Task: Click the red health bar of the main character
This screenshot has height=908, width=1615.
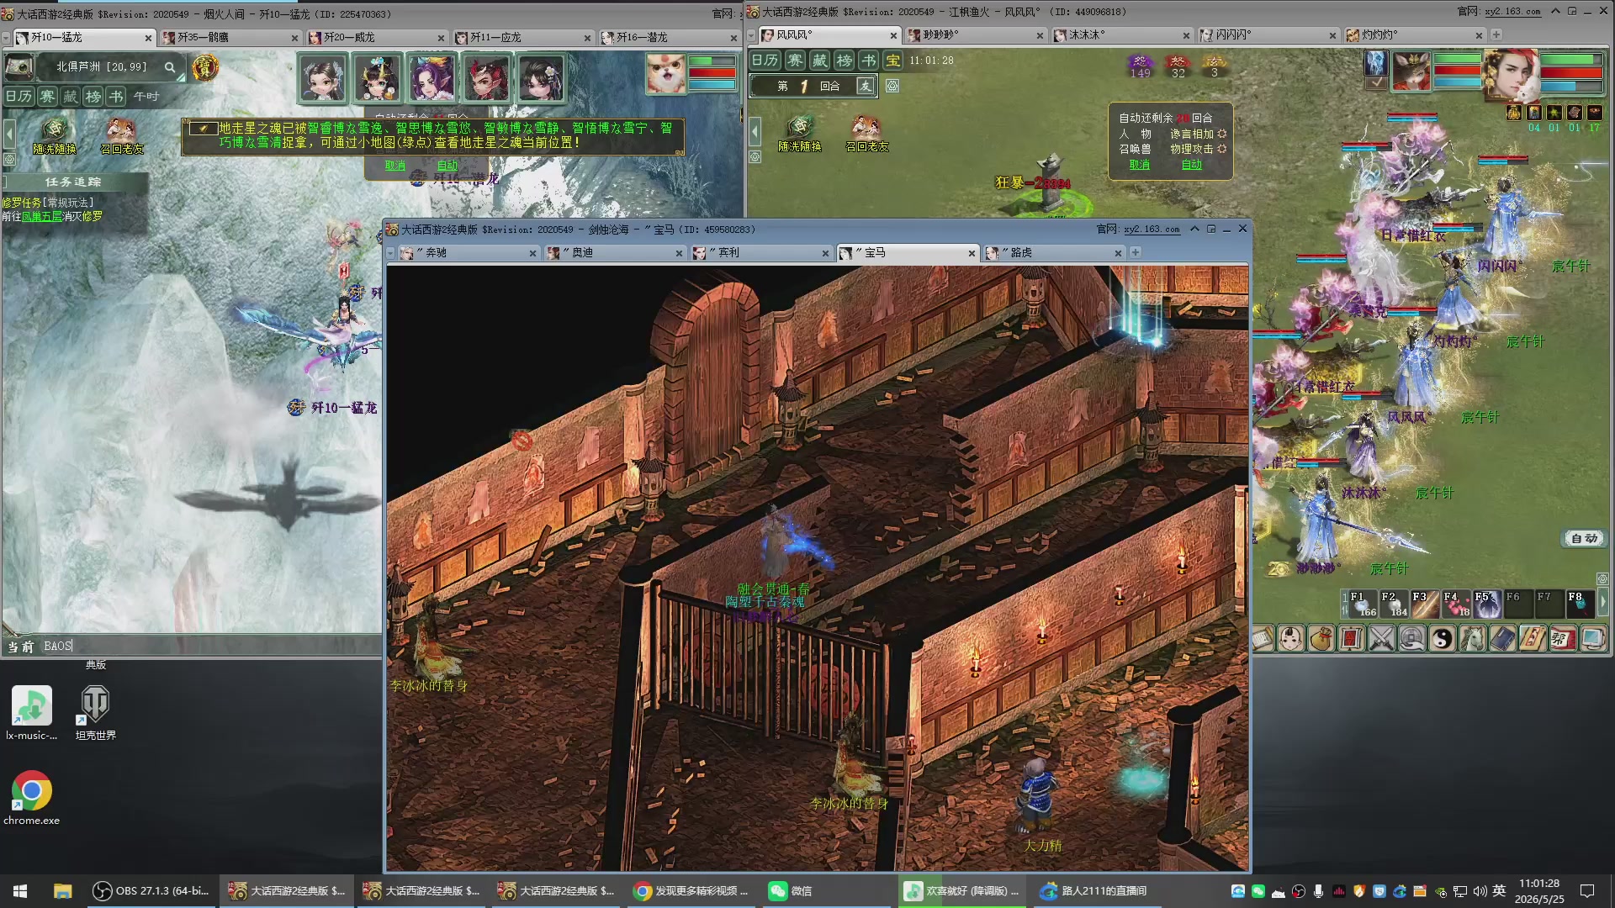Action: tap(1571, 73)
